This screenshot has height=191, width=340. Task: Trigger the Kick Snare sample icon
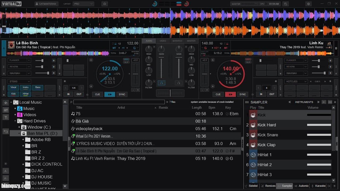pos(253,135)
